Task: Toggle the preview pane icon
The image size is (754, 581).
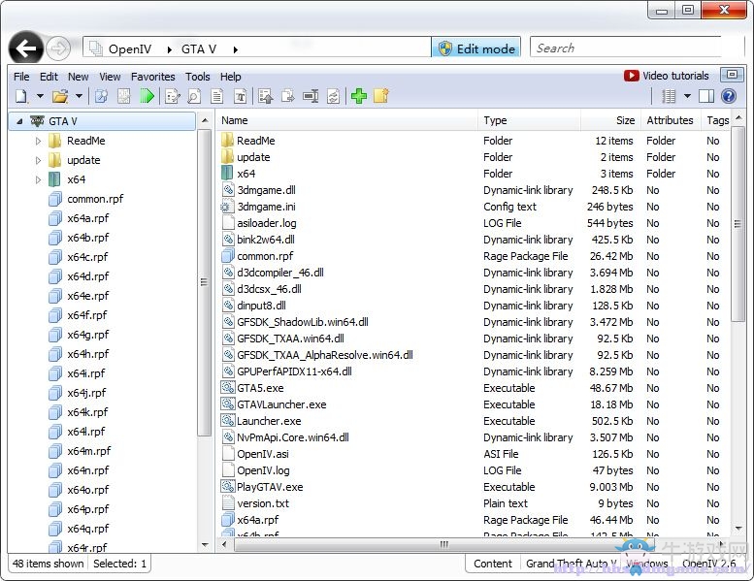Action: click(706, 97)
